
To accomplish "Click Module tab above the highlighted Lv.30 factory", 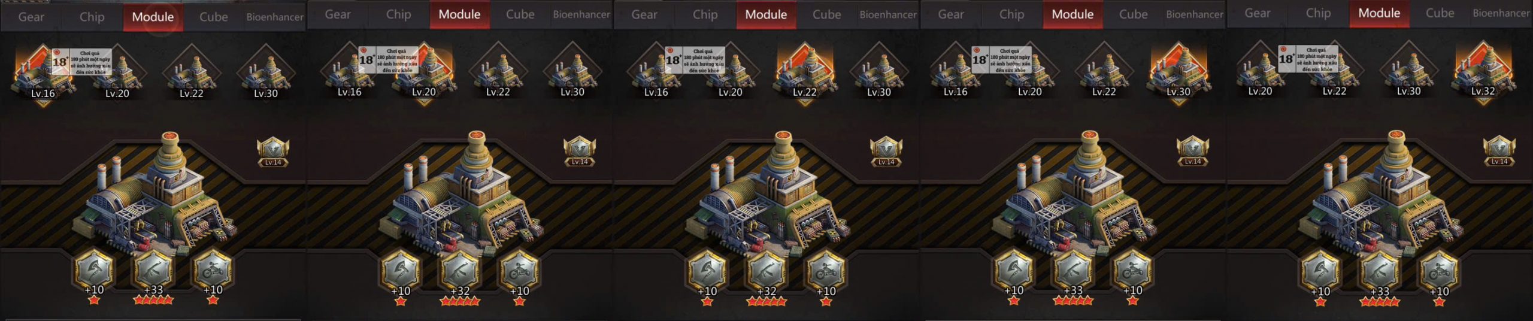I will point(1073,14).
